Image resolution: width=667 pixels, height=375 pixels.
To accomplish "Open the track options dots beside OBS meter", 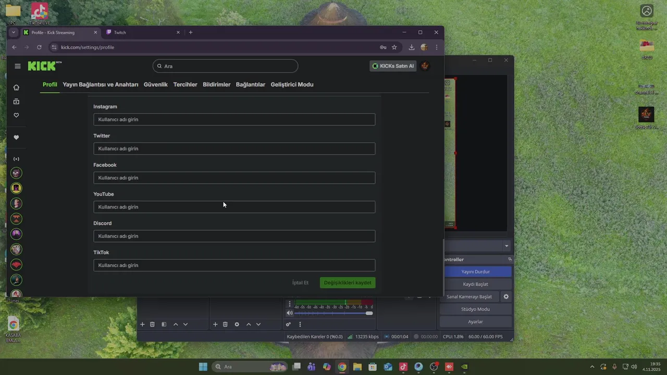I will 290,304.
